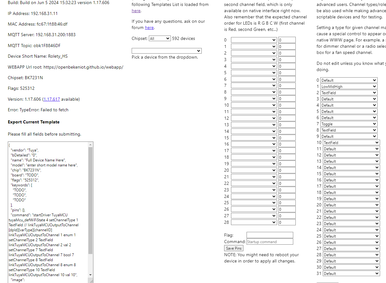The image size is (386, 283).
Task: Click the MAC Address fc:67:1f:88:46:df text
Action: coord(38,24)
